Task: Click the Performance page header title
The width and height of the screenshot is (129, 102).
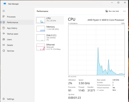Action: pos(43,11)
